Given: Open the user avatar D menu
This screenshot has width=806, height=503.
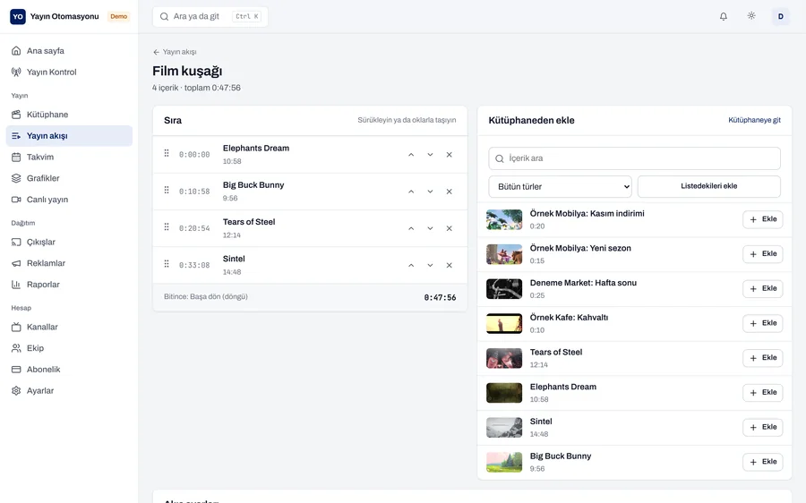Looking at the screenshot, I should [780, 16].
